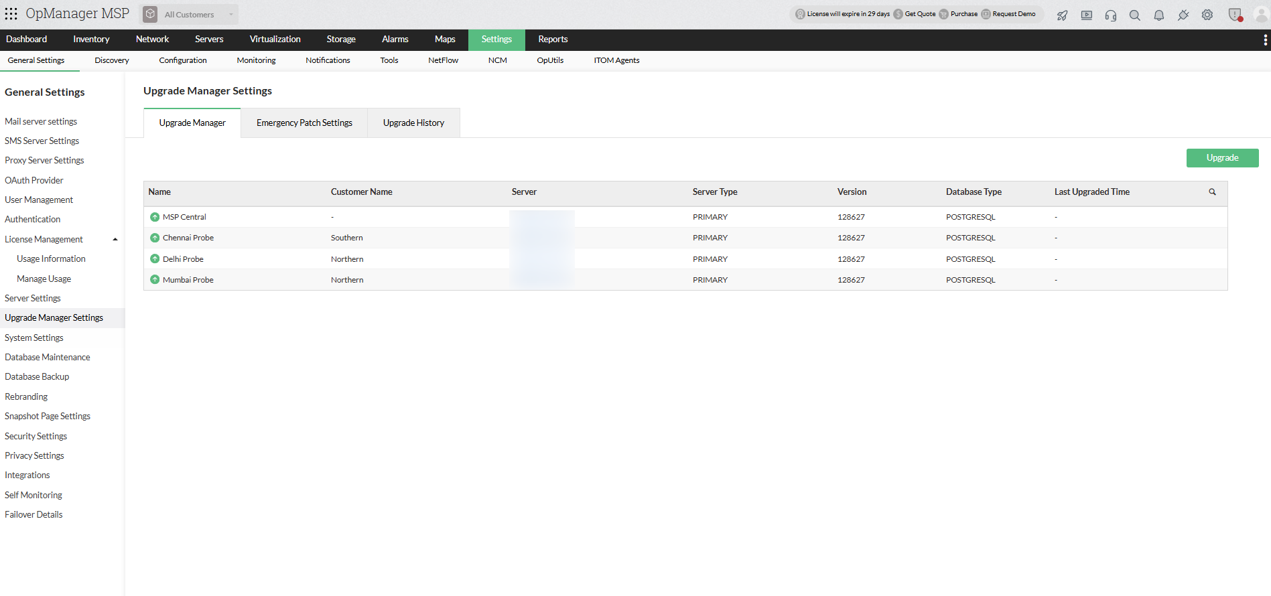
Task: Open the Servers menu
Action: click(x=209, y=40)
